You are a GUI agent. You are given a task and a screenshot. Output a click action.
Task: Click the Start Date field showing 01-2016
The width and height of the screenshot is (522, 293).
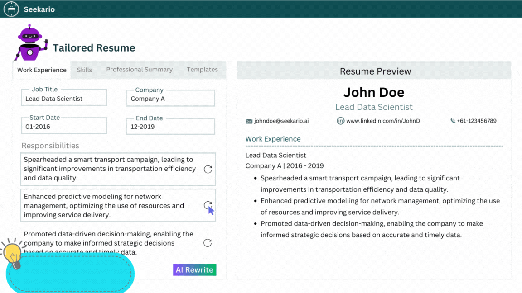pos(63,126)
